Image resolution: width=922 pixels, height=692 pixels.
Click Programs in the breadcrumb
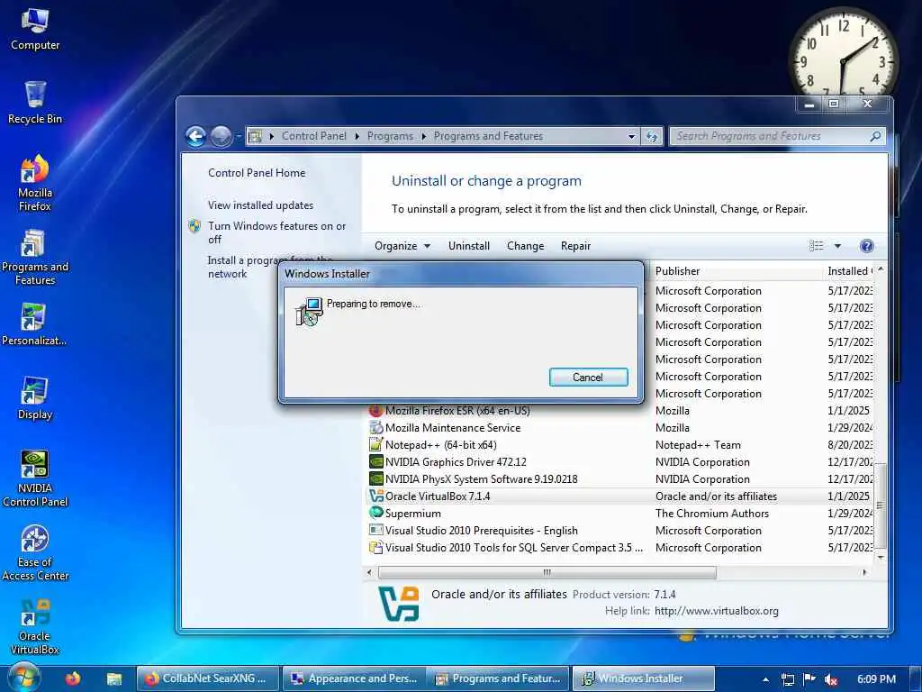390,136
